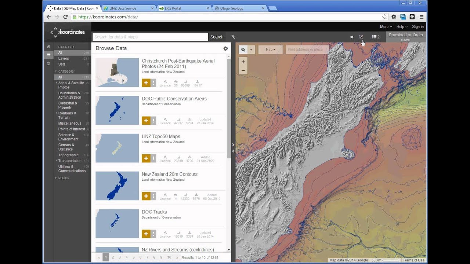The width and height of the screenshot is (470, 264).
Task: Click Terms of Use on map
Action: 413,260
